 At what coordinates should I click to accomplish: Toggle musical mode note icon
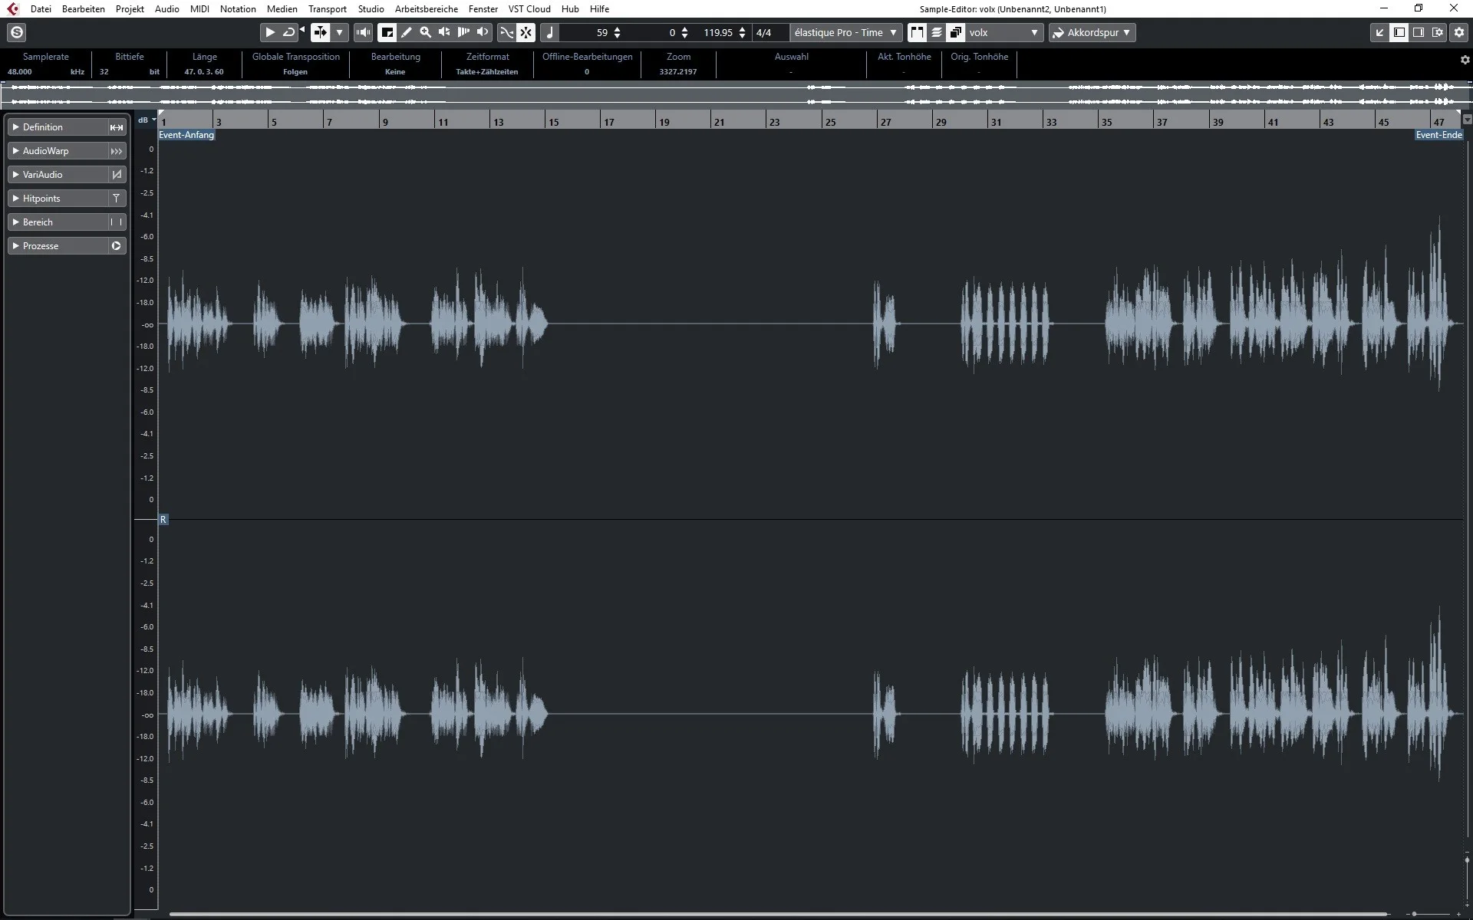tap(549, 32)
